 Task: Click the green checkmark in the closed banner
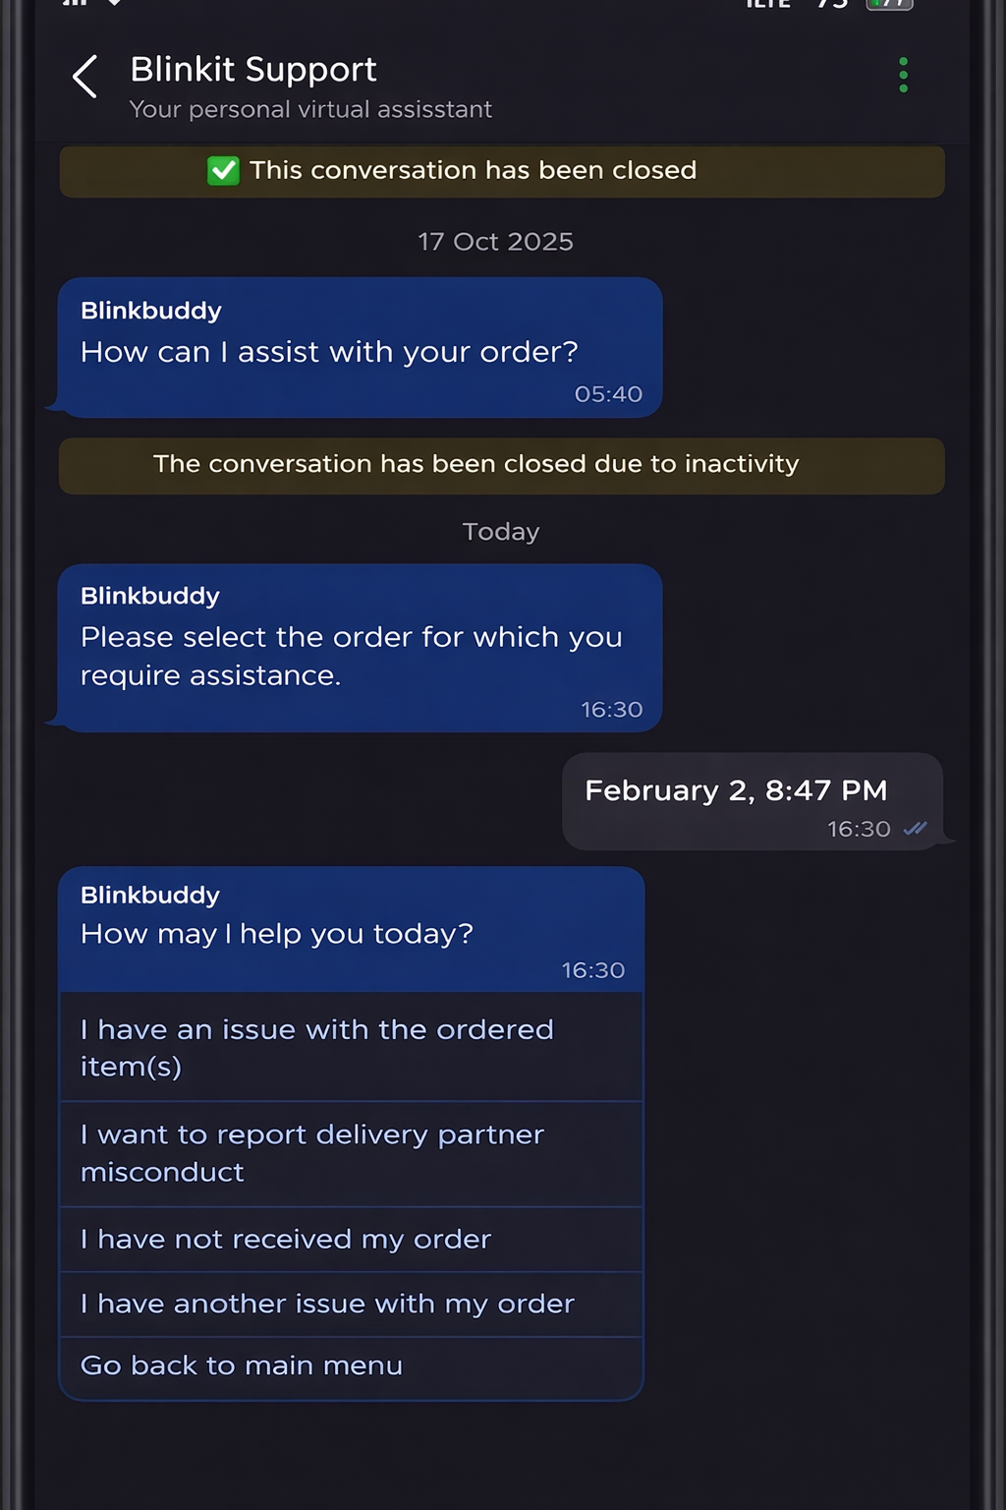click(224, 170)
